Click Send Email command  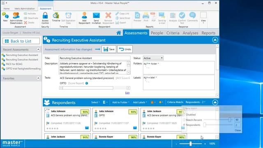[123, 18]
